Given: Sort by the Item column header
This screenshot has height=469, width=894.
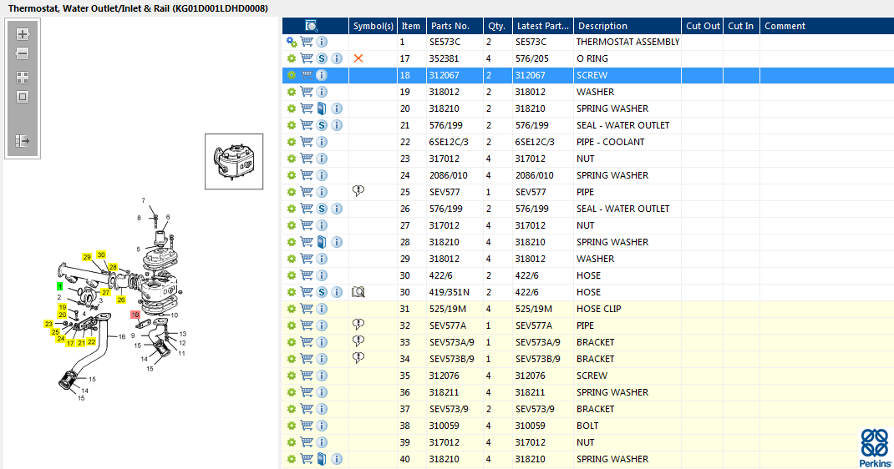Looking at the screenshot, I should click(x=411, y=26).
